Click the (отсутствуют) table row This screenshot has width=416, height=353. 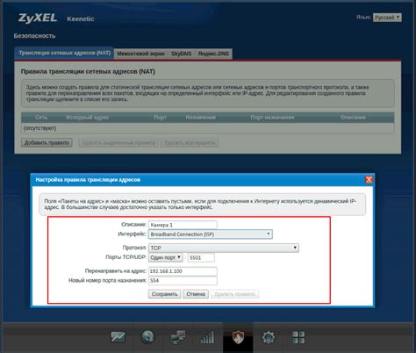coord(207,128)
